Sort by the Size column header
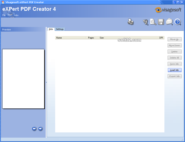This screenshot has height=142, width=185. click(x=100, y=38)
